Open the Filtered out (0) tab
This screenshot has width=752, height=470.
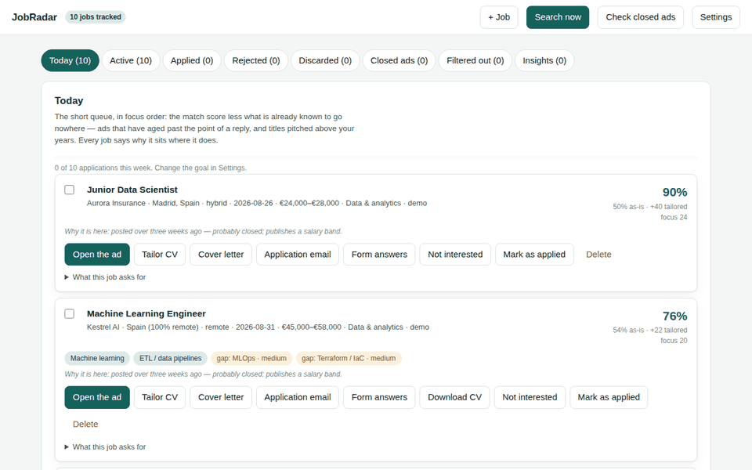click(x=475, y=60)
